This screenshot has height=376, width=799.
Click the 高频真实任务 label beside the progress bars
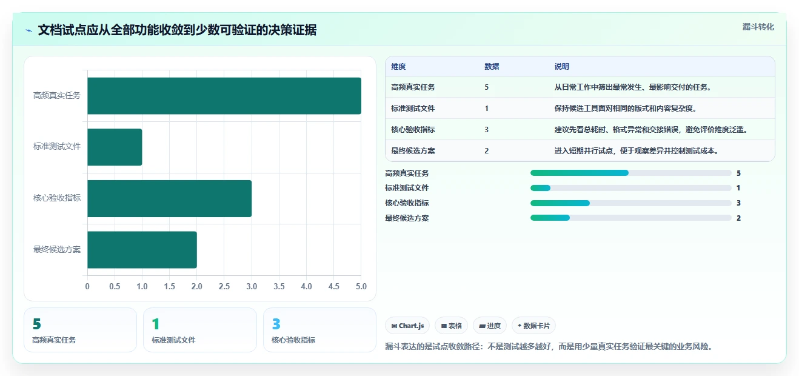407,173
